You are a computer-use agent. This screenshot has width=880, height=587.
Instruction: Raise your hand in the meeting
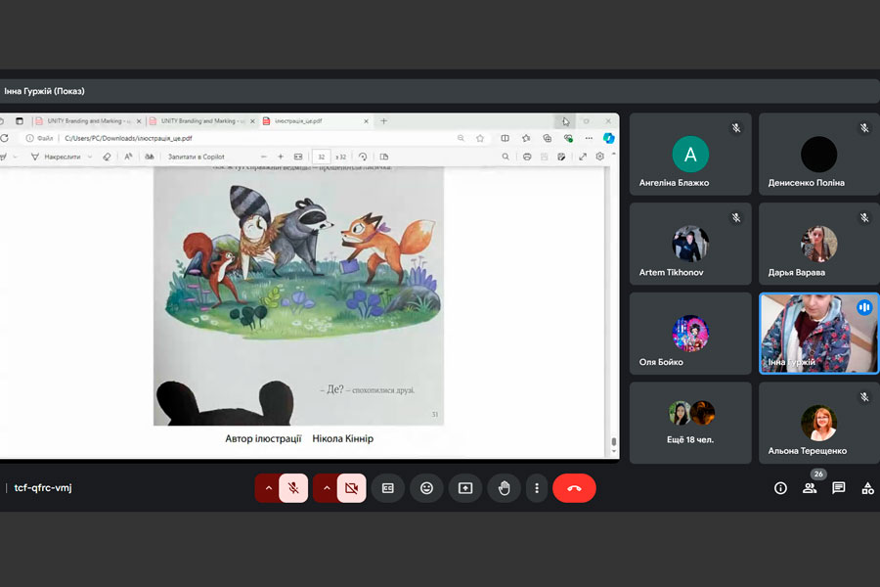(x=505, y=488)
